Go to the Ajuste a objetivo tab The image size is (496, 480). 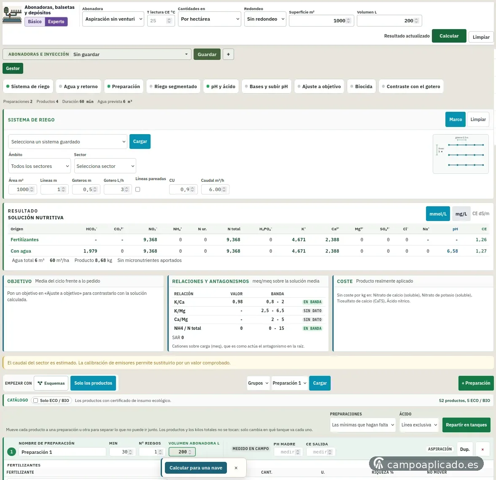pyautogui.click(x=319, y=86)
